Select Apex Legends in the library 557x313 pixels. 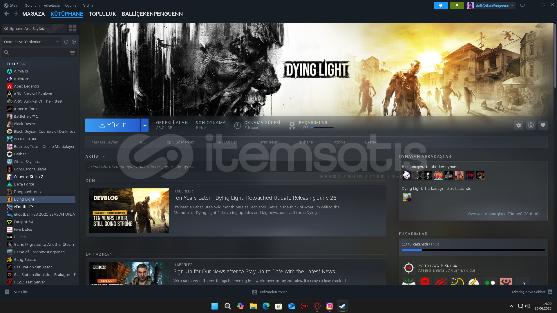(26, 86)
